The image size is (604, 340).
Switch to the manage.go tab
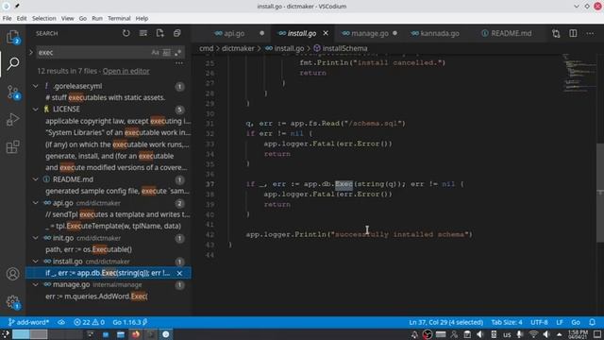tap(369, 34)
